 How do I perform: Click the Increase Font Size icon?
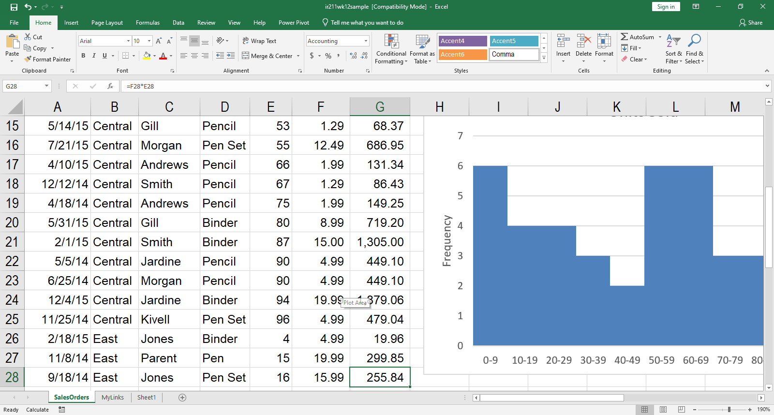click(159, 41)
